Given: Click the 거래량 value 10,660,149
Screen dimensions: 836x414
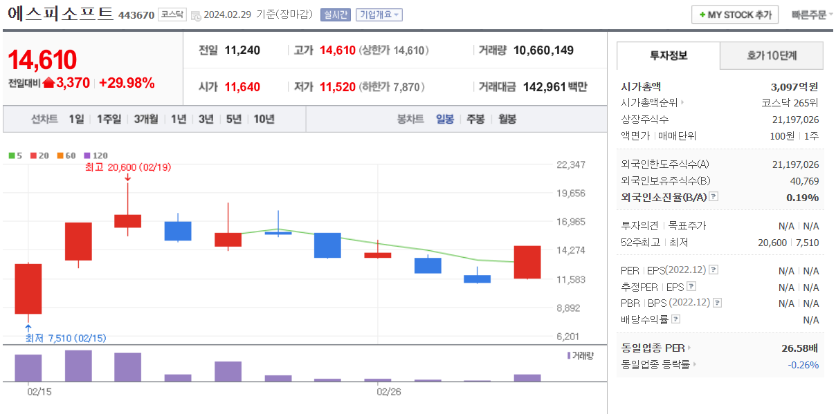Looking at the screenshot, I should (x=543, y=50).
